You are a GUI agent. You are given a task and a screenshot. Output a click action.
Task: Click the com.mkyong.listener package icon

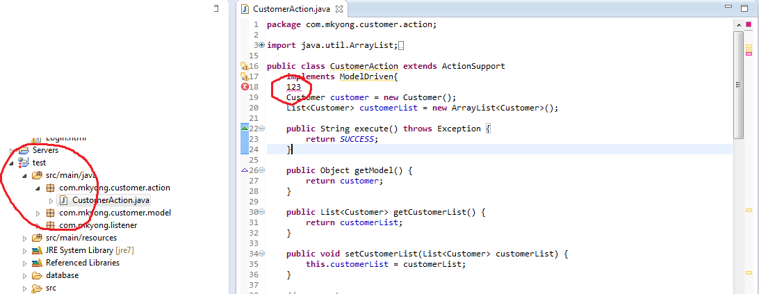pyautogui.click(x=50, y=225)
